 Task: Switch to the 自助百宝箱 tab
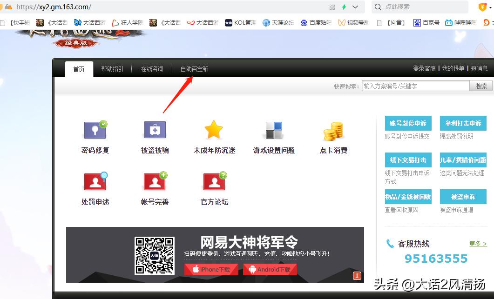tap(194, 68)
